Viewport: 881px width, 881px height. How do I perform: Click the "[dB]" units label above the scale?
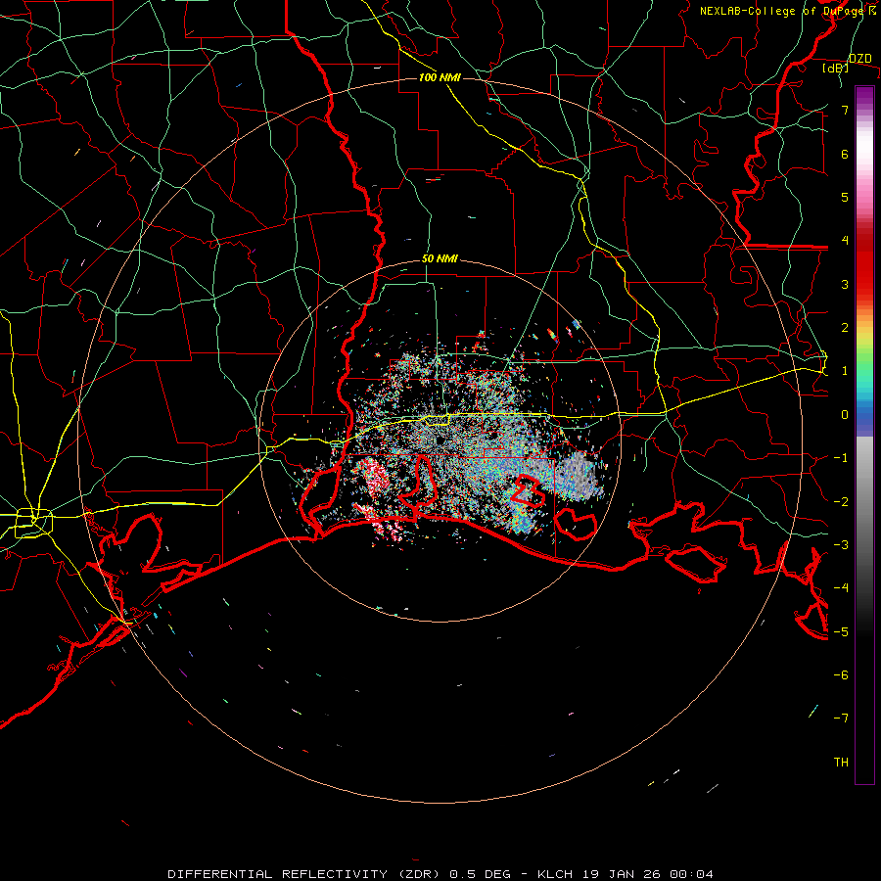[x=836, y=68]
